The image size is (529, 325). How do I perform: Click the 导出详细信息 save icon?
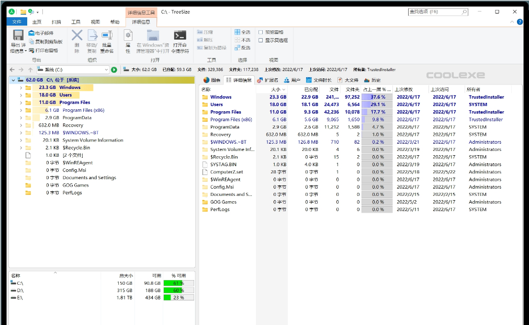pos(18,36)
